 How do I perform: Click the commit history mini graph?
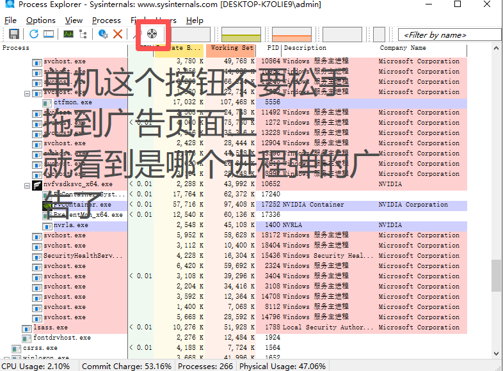241,35
